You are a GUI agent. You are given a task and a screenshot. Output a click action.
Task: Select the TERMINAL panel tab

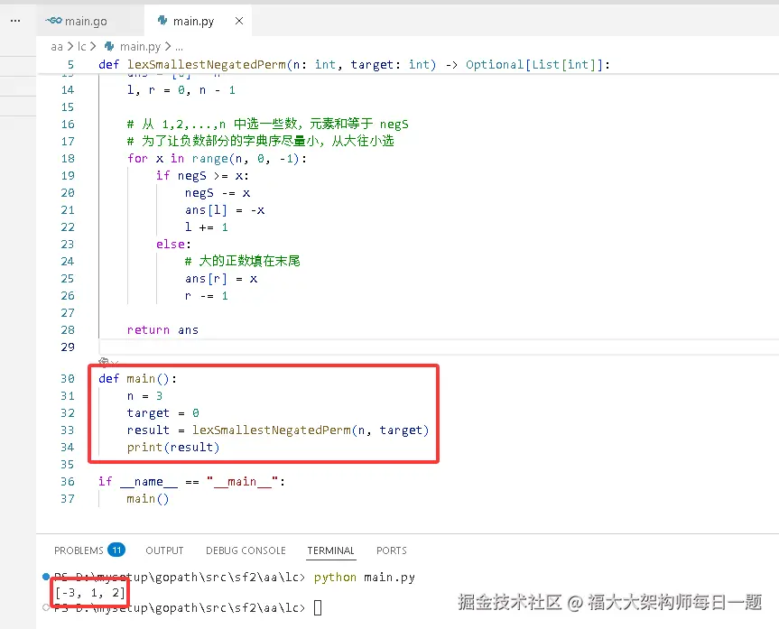[330, 550]
